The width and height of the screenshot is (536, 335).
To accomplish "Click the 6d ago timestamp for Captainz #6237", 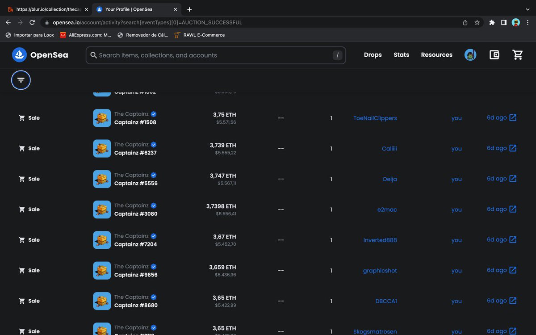I will [x=497, y=148].
